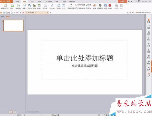Image resolution: width=152 pixels, height=116 pixels.
Task: Insert a chart from the ribbon
Action: pos(34,6)
